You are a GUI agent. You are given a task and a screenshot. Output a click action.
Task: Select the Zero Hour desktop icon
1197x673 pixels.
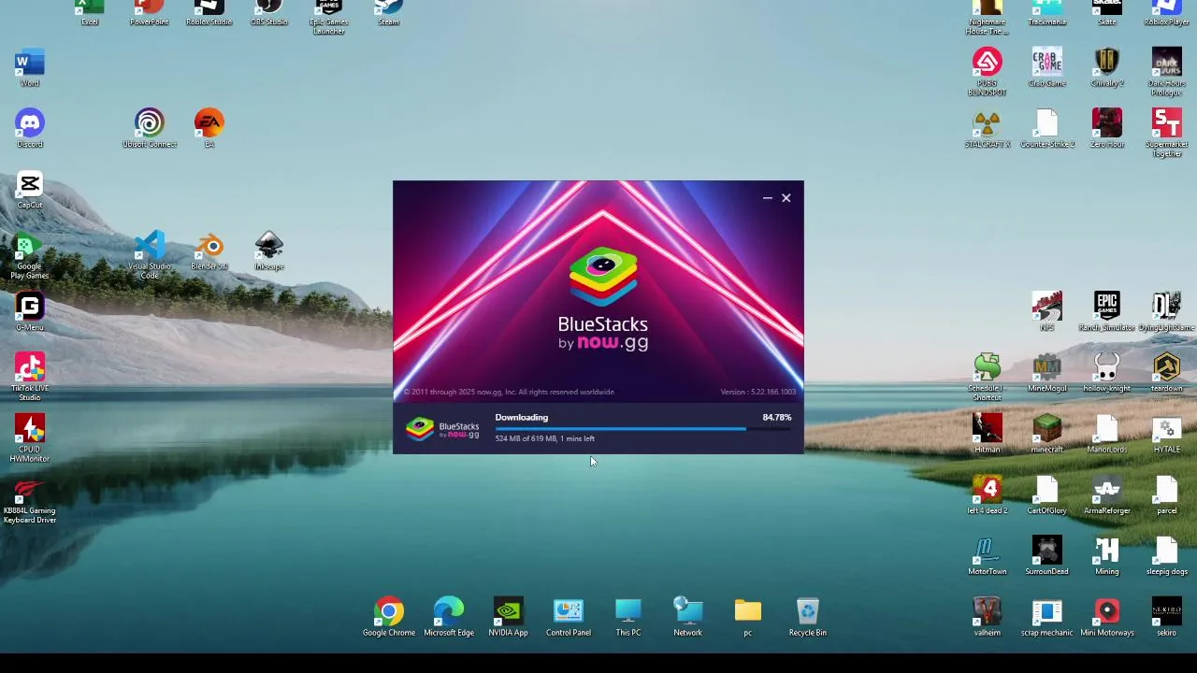[x=1107, y=129]
